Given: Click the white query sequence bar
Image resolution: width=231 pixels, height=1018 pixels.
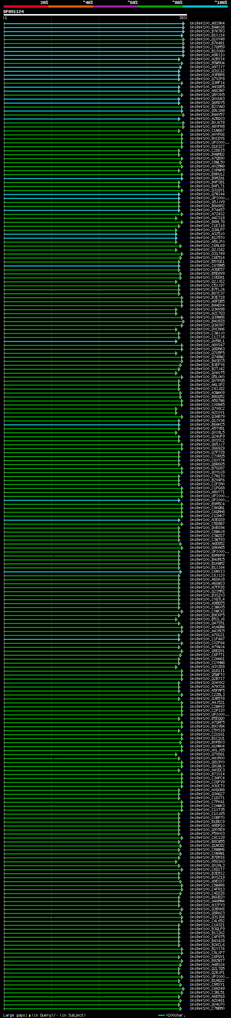Looking at the screenshot, I should (95, 15).
